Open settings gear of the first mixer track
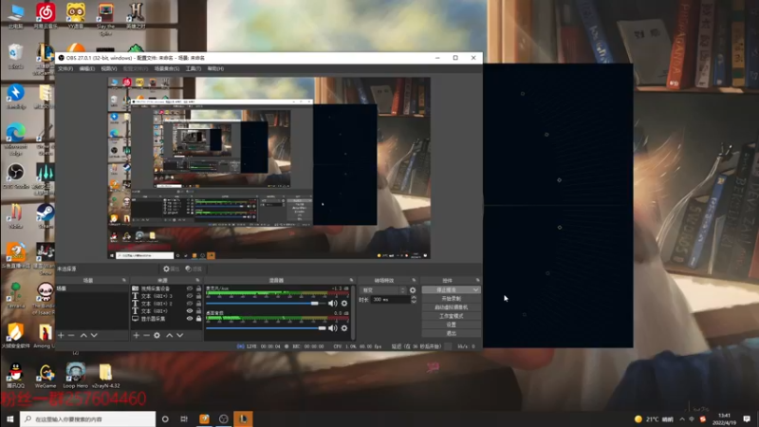Viewport: 759px width, 427px height. pyautogui.click(x=344, y=303)
